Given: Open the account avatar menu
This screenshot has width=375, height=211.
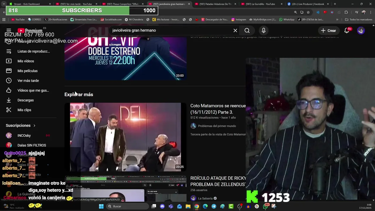Looking at the screenshot, I should pos(361,30).
